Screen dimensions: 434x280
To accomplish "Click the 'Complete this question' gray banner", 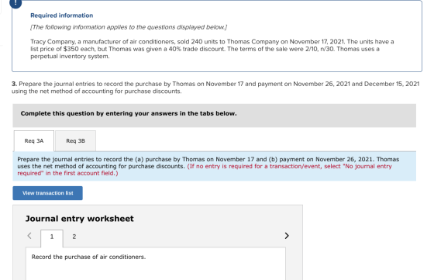I will [x=214, y=116].
